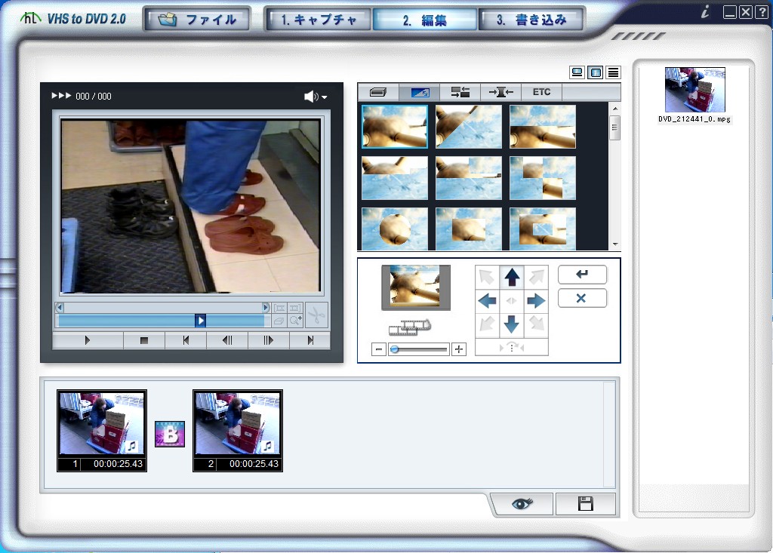Set transition direction to down arrow

coord(512,324)
